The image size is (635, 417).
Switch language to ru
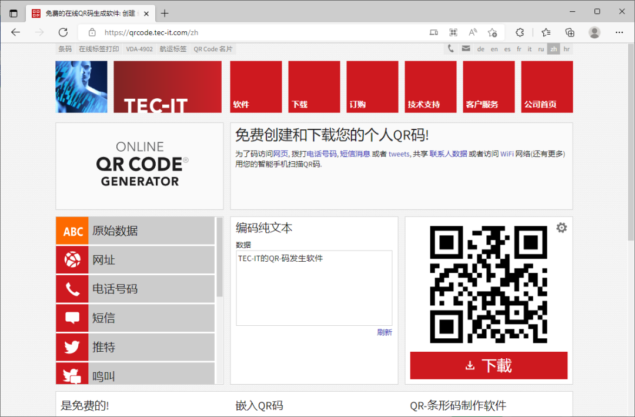tap(541, 49)
